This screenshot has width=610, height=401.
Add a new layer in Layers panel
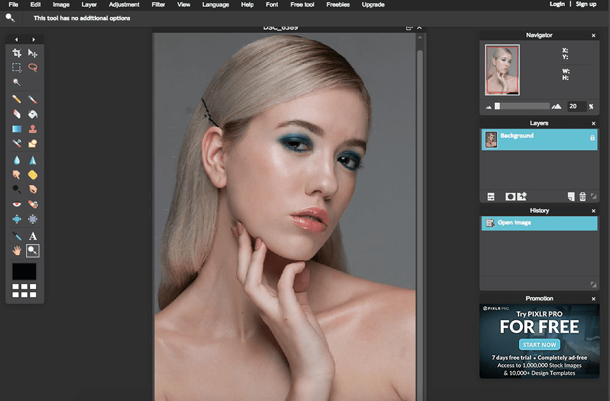pos(571,197)
